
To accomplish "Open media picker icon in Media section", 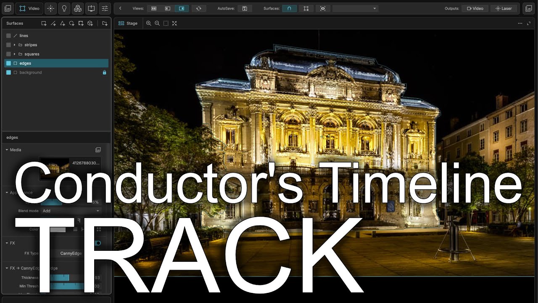I will (98, 150).
